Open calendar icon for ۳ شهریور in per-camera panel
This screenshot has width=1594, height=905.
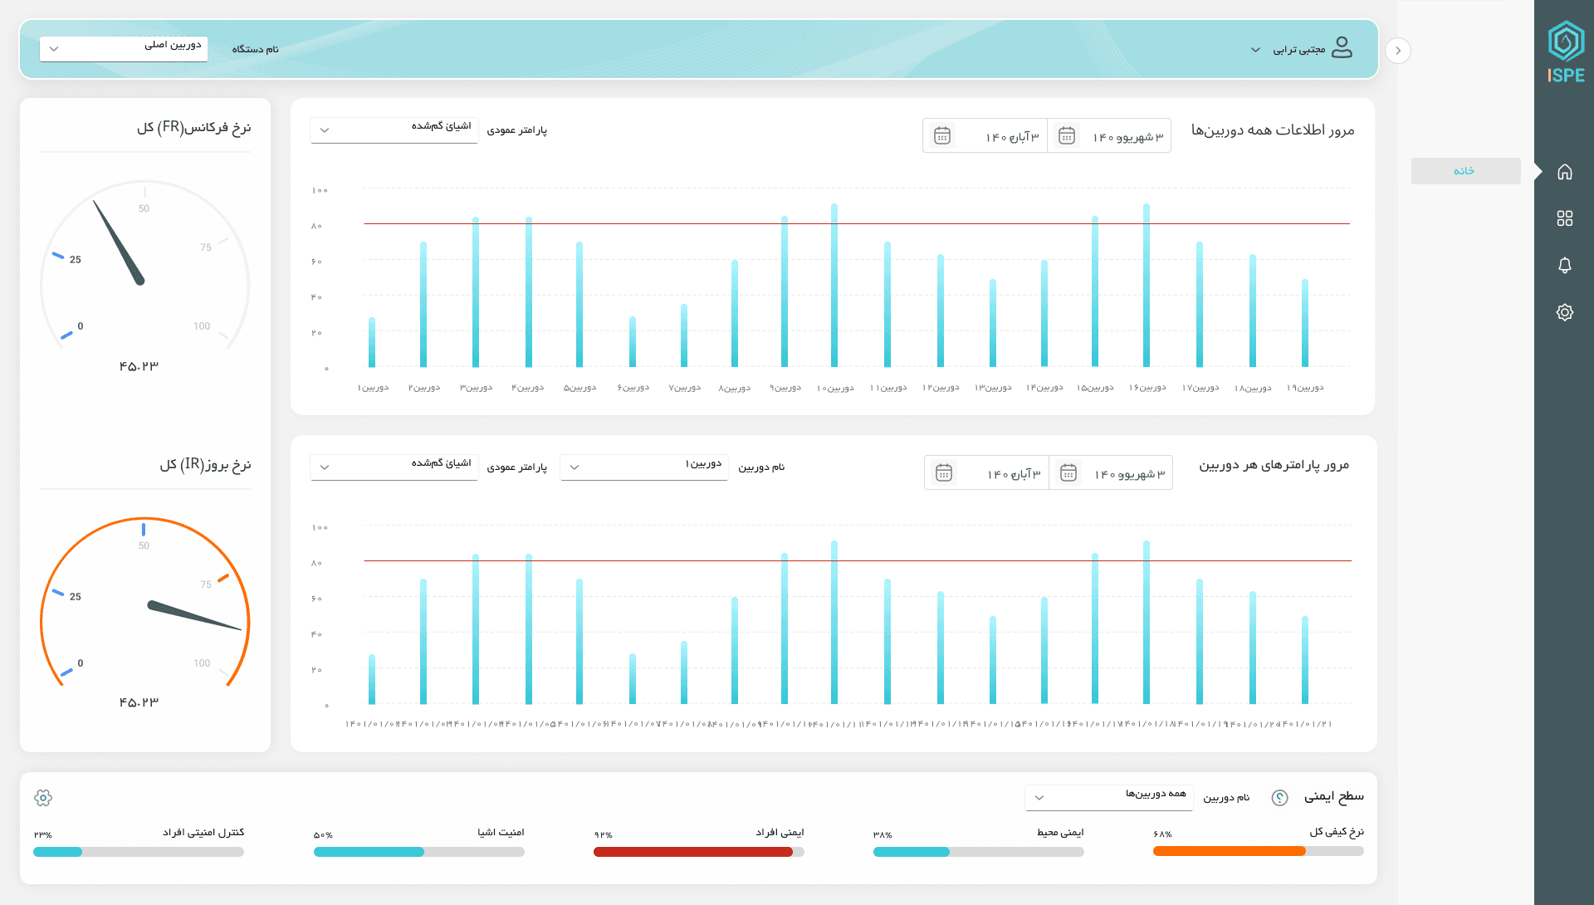(x=1068, y=472)
